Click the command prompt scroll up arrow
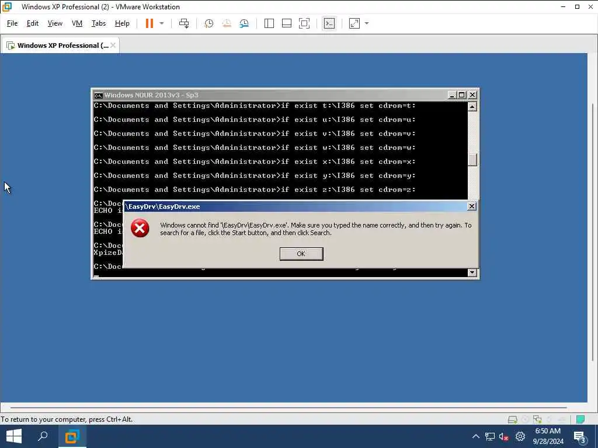598x448 pixels. click(472, 107)
